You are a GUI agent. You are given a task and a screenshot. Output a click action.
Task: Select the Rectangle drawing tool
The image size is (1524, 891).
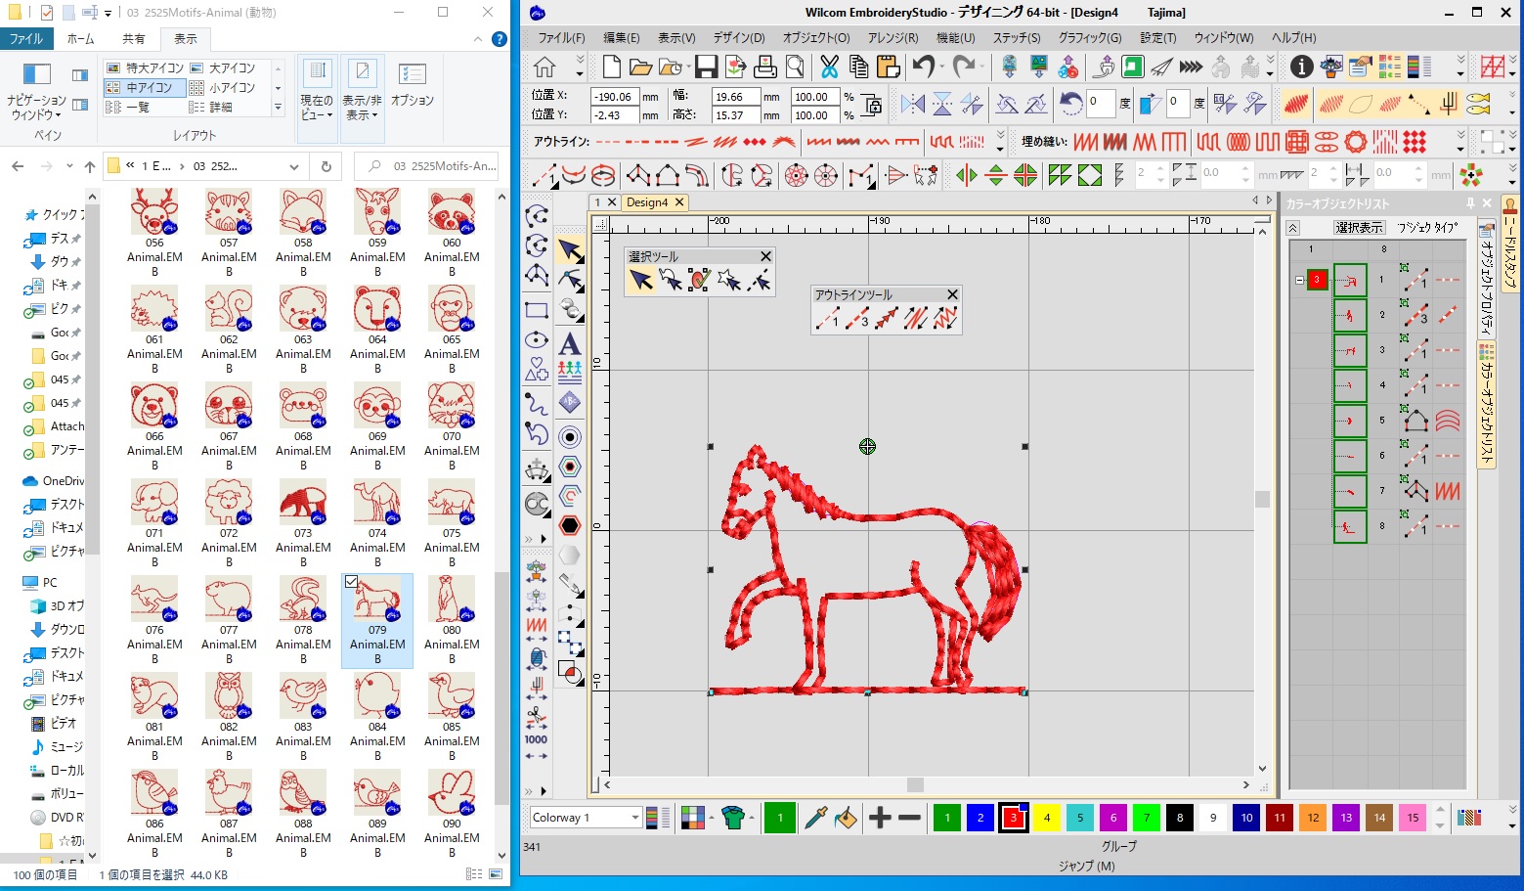click(x=536, y=311)
